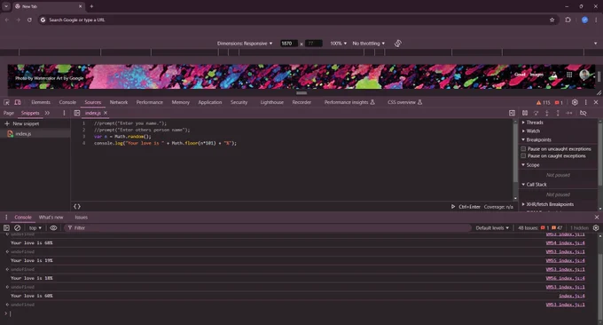Open the Performance insights tab
Screen dimensions: 603x325
click(349, 102)
